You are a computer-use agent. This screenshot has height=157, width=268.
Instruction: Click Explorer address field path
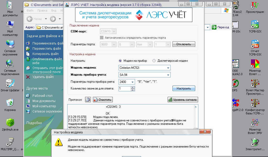[49, 27]
